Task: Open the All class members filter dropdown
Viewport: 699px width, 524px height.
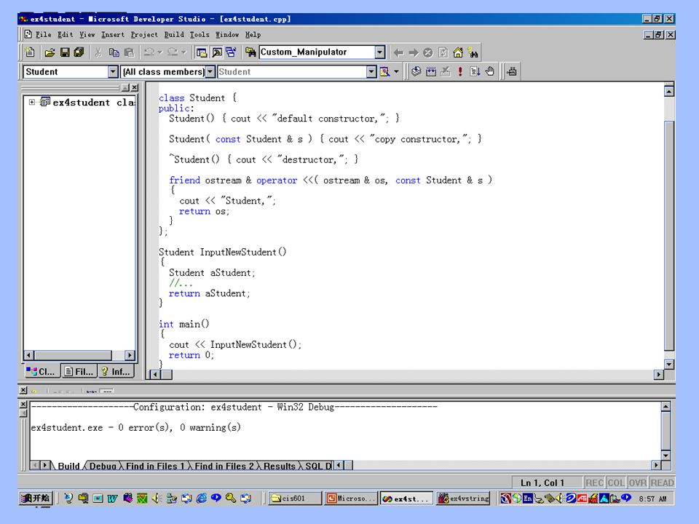Action: [210, 71]
